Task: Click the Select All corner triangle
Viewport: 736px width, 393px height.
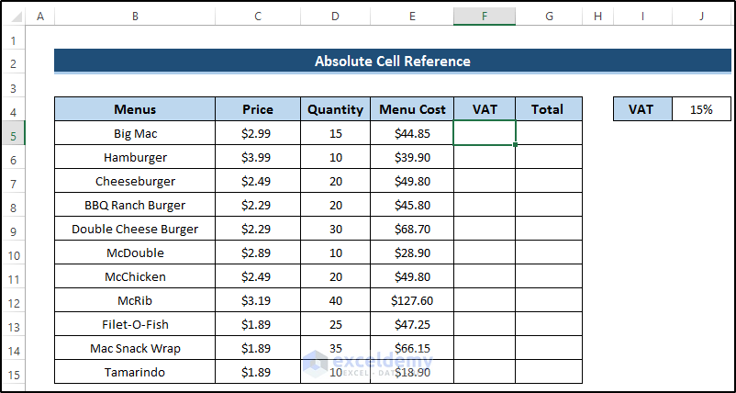Action: point(13,17)
